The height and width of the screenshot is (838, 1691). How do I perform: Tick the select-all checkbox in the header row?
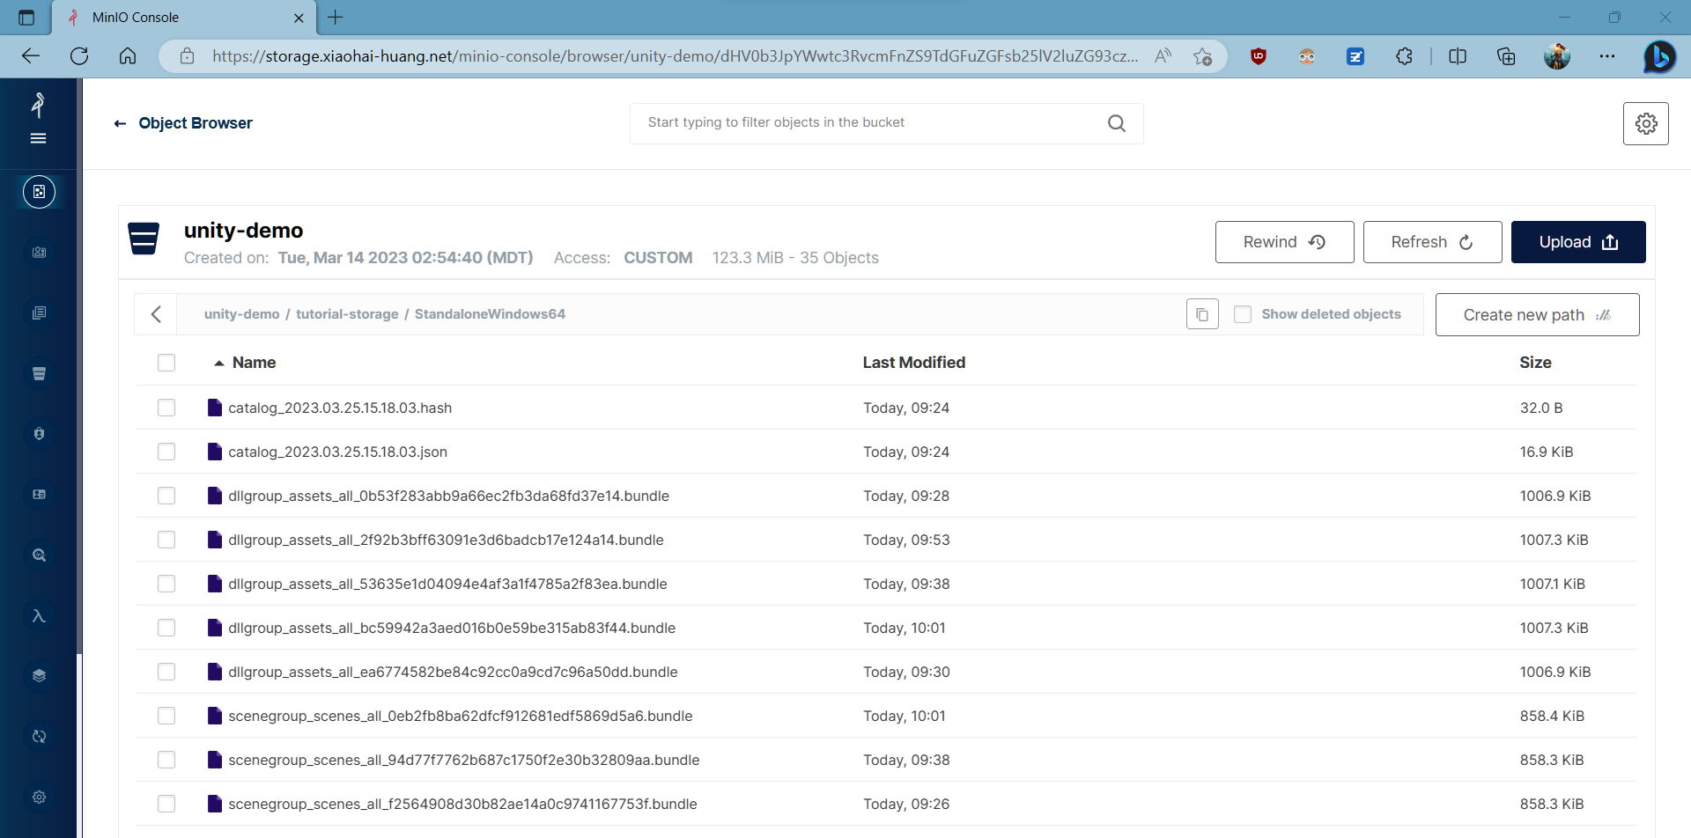pos(166,363)
